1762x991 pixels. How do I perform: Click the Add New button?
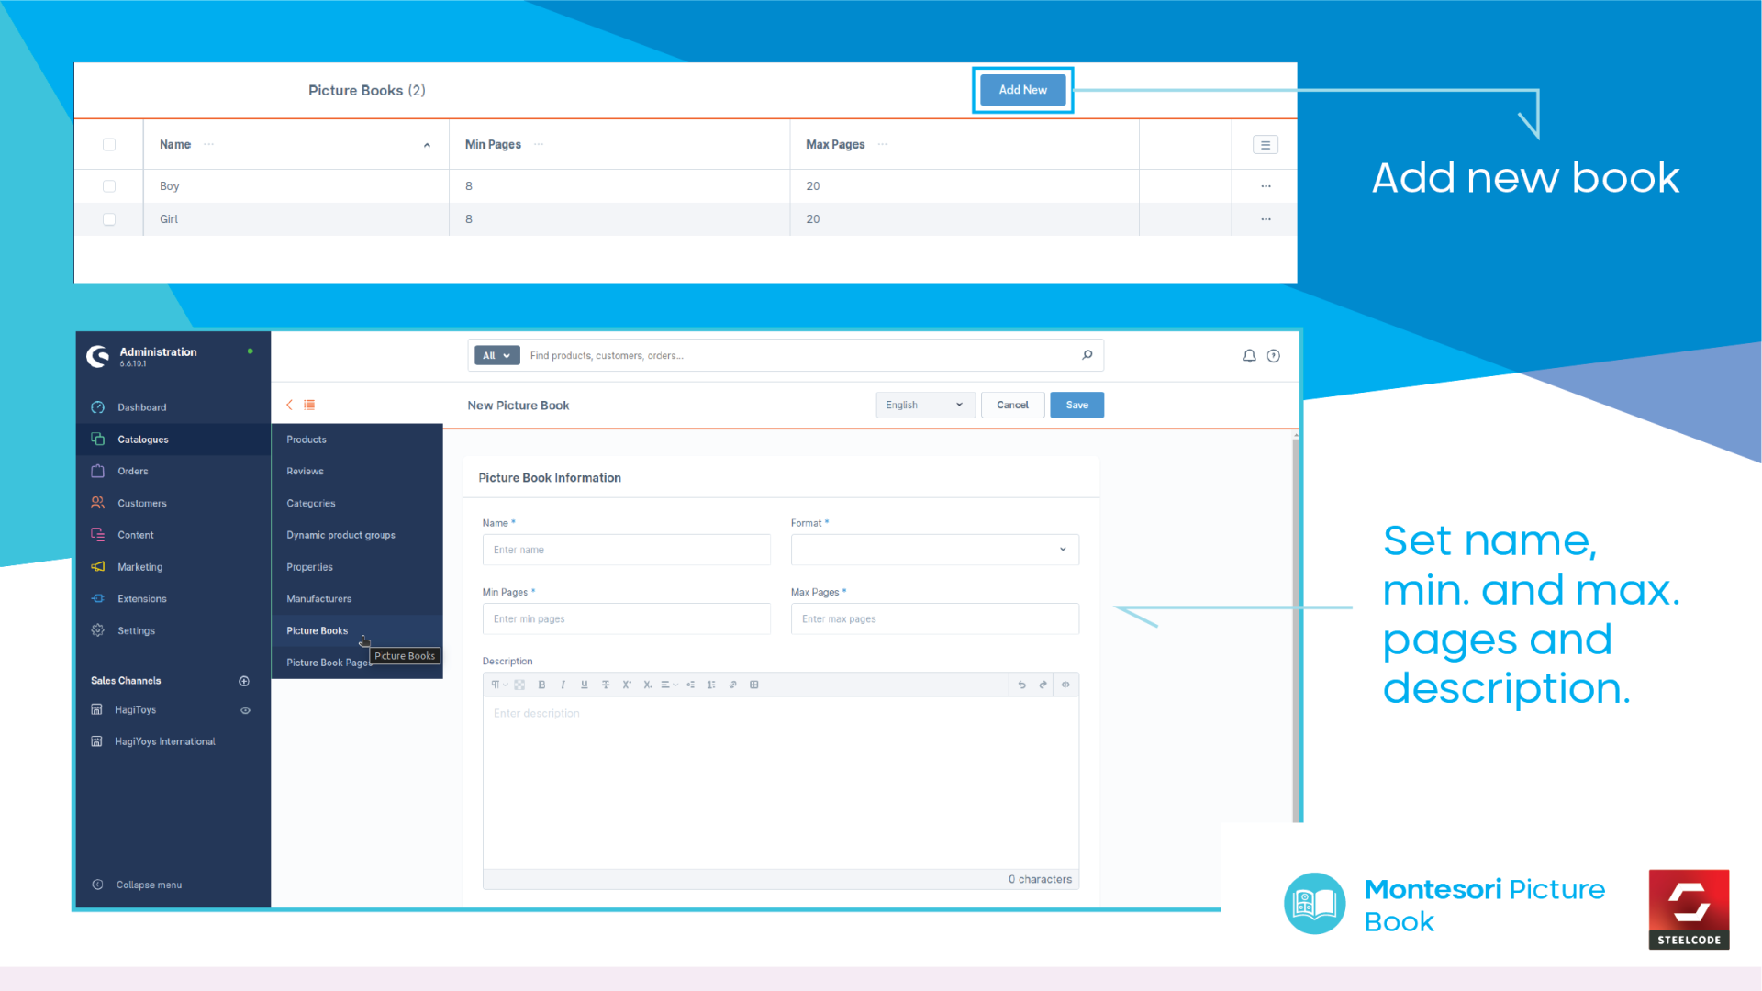click(1020, 88)
